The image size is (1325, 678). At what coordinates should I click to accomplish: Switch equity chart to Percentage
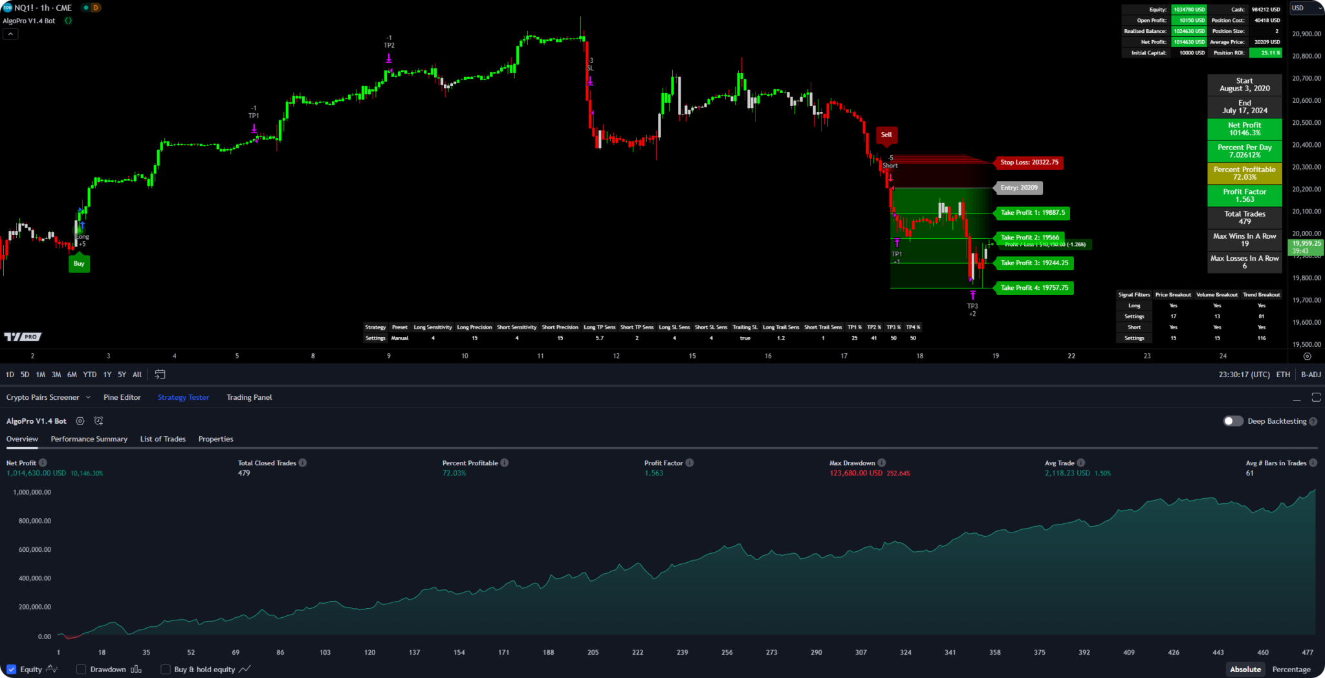click(x=1291, y=670)
